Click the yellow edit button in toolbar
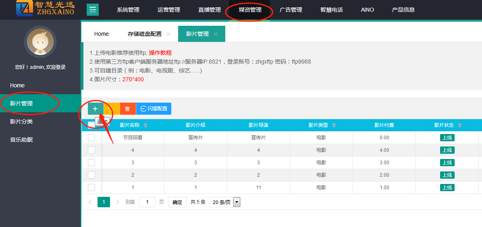The width and height of the screenshot is (482, 227). pos(112,109)
